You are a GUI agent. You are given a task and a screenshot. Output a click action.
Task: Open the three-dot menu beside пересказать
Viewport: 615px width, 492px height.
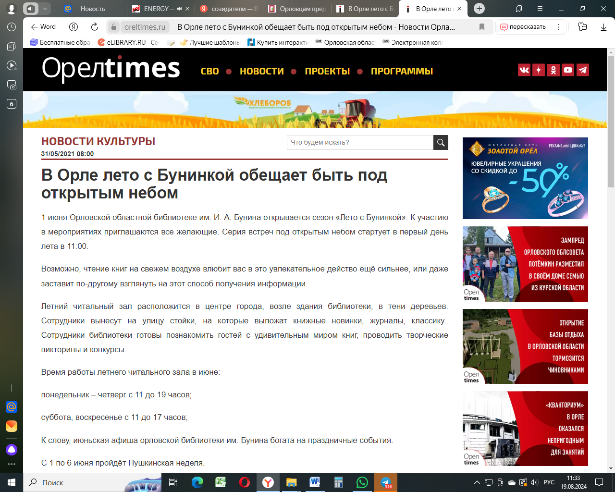point(558,27)
